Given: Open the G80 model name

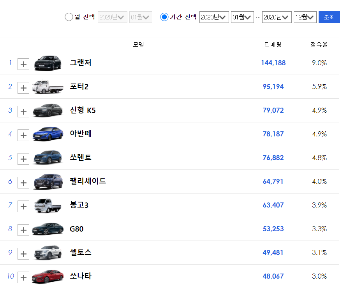Looking at the screenshot, I should pyautogui.click(x=77, y=229).
